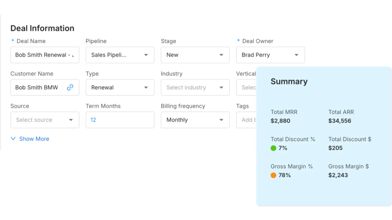This screenshot has height=220, width=392.
Task: Click the Total MRR value $2,880
Action: 280,121
